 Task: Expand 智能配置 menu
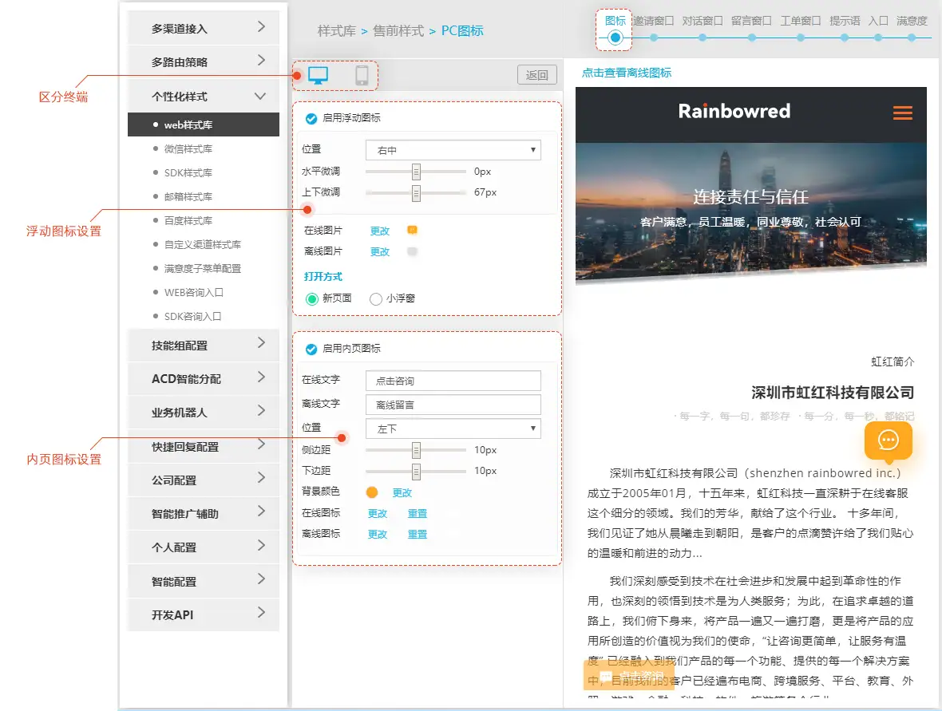203,581
